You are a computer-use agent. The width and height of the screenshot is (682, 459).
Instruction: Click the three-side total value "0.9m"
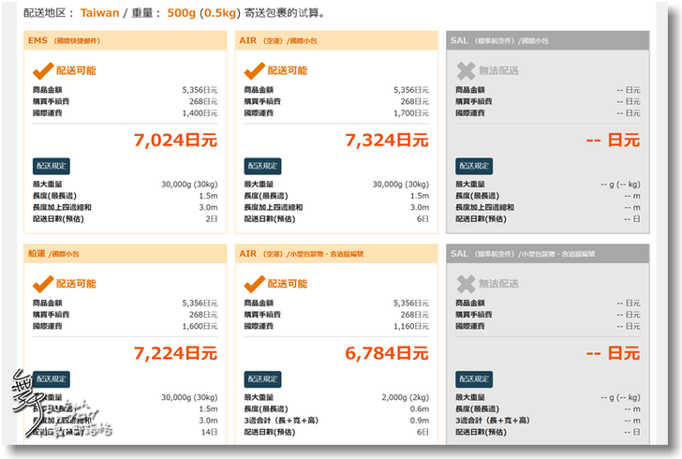(x=420, y=421)
